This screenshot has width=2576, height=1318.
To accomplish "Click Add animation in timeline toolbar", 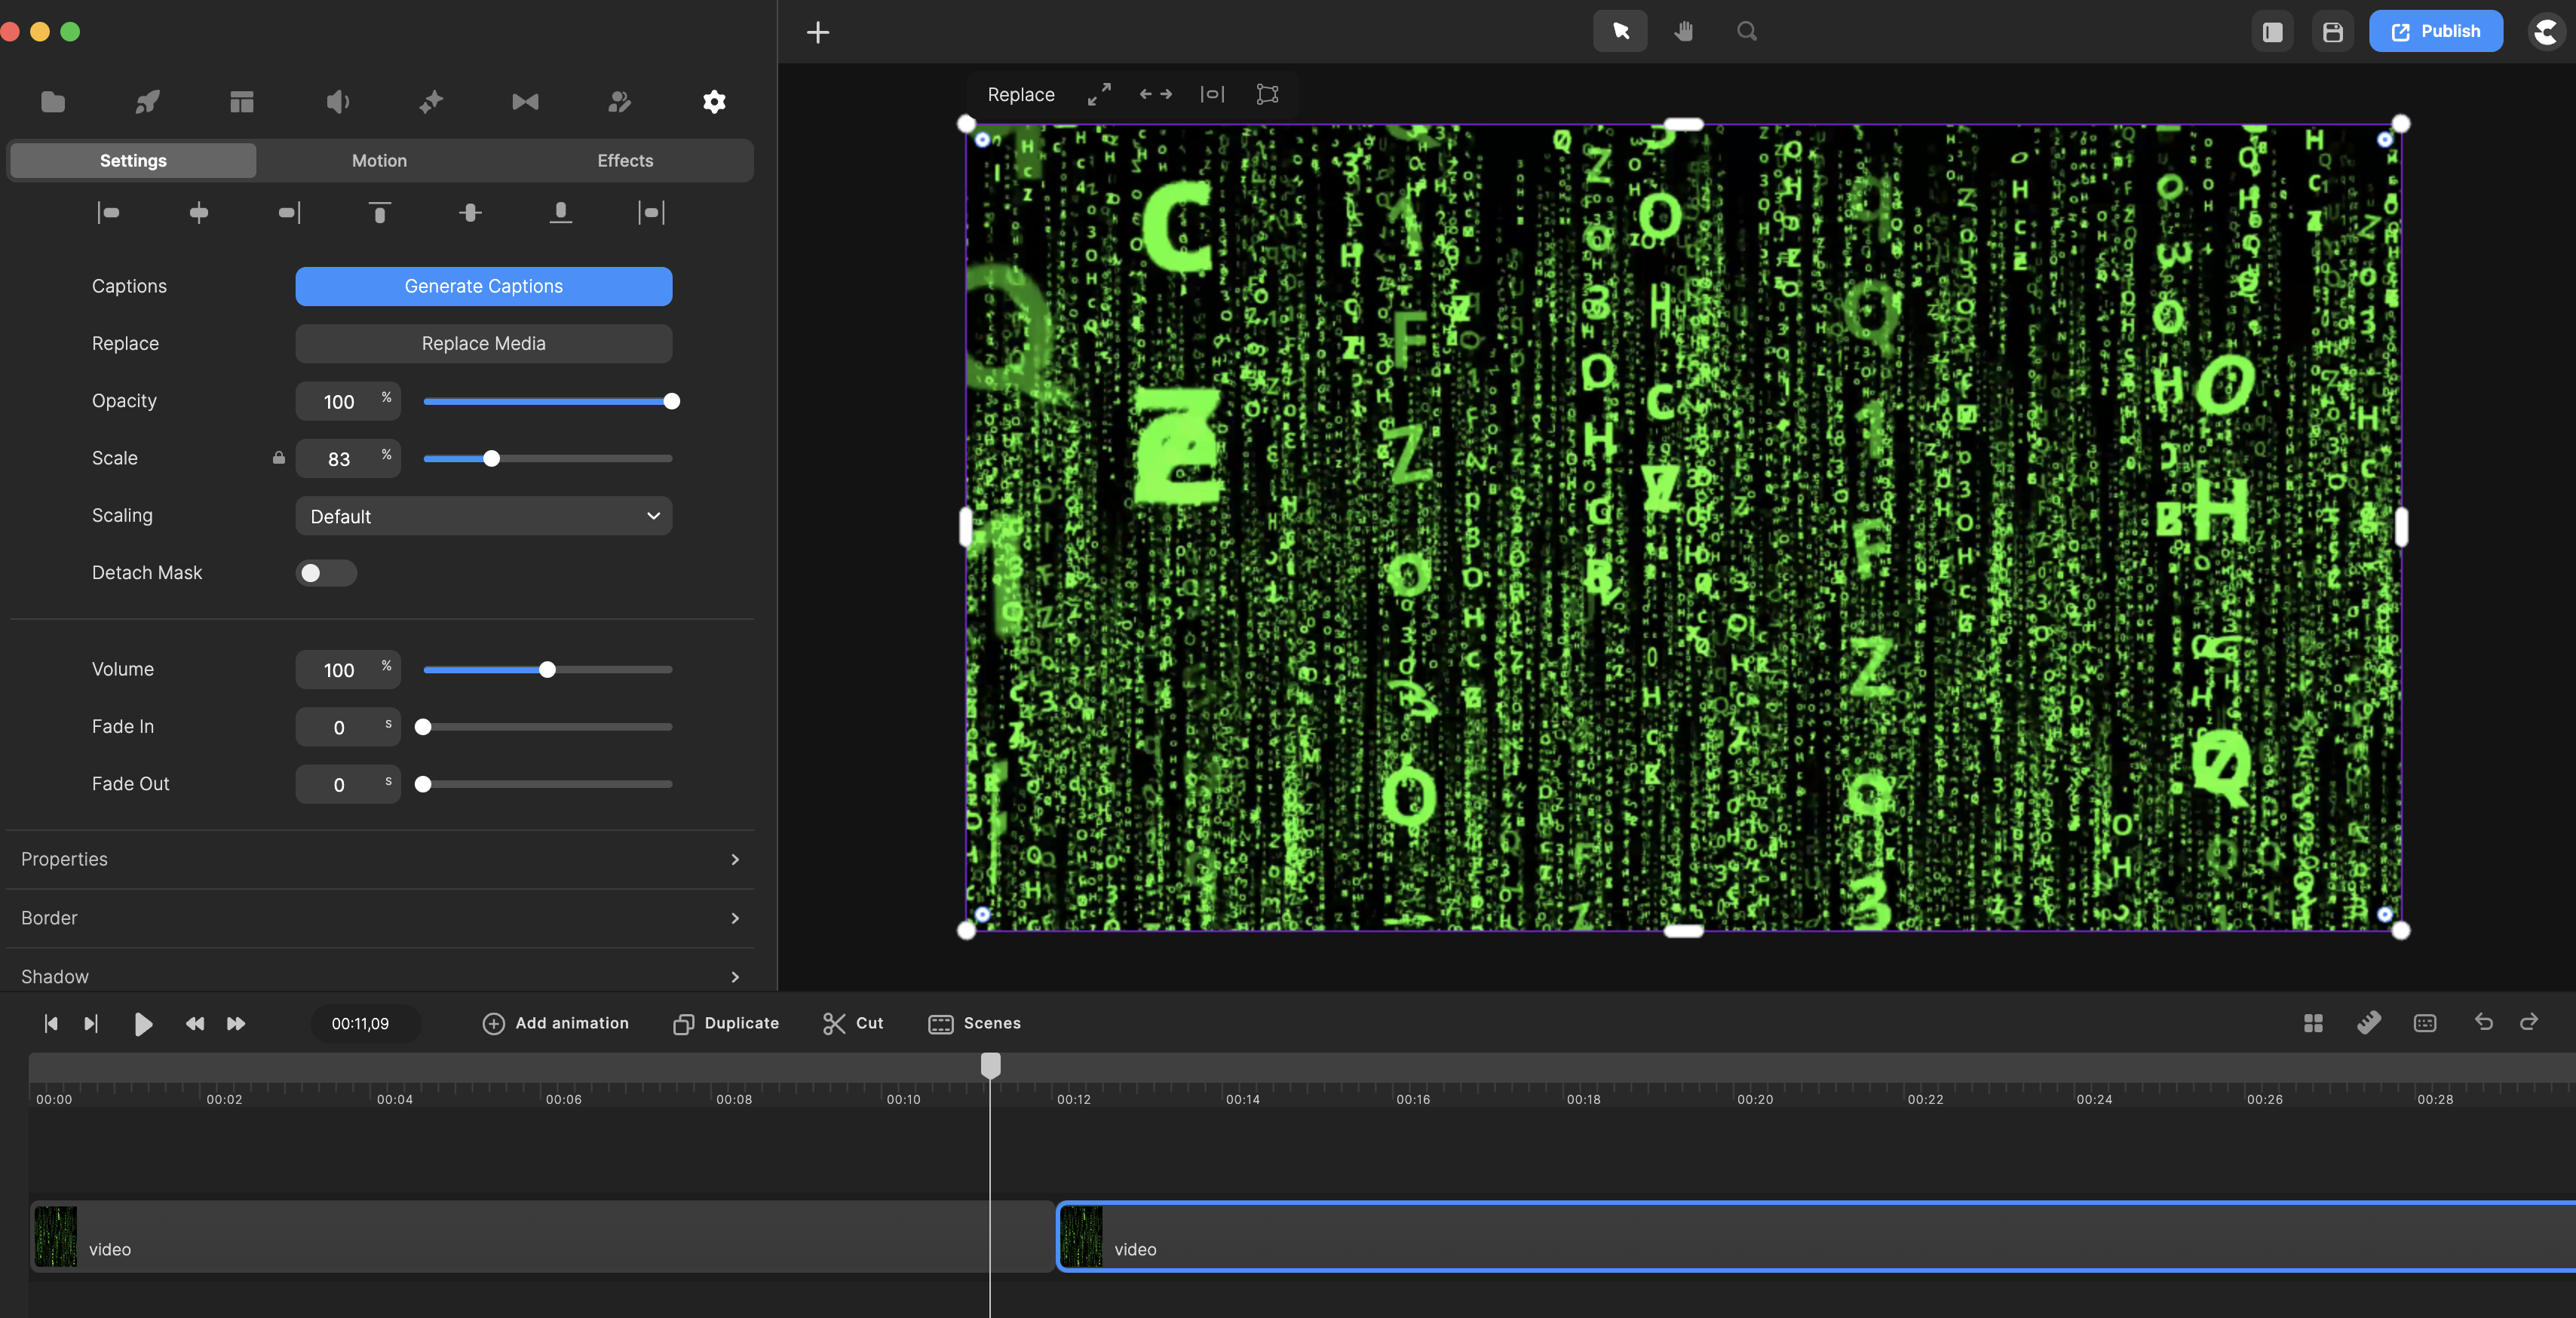I will point(556,1023).
